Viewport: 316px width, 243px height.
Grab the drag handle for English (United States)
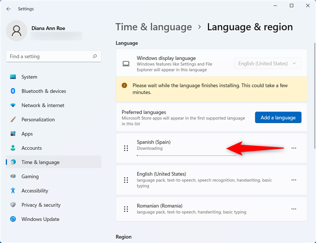tap(126, 180)
